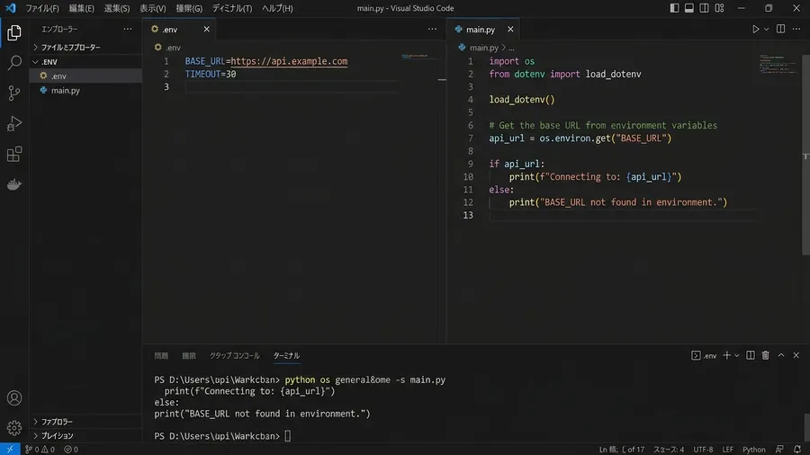Close the main.py editor tab

pos(510,30)
